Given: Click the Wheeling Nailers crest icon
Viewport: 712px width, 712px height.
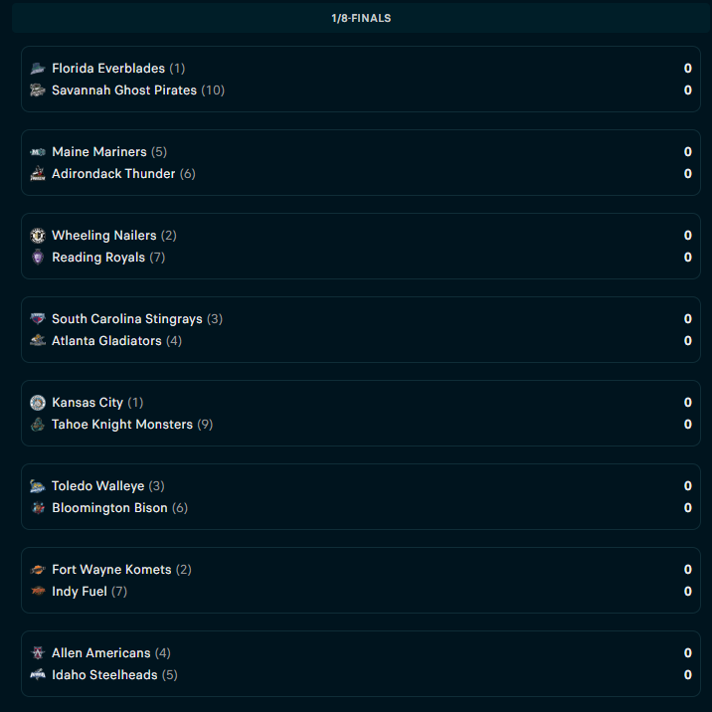Looking at the screenshot, I should click(38, 236).
